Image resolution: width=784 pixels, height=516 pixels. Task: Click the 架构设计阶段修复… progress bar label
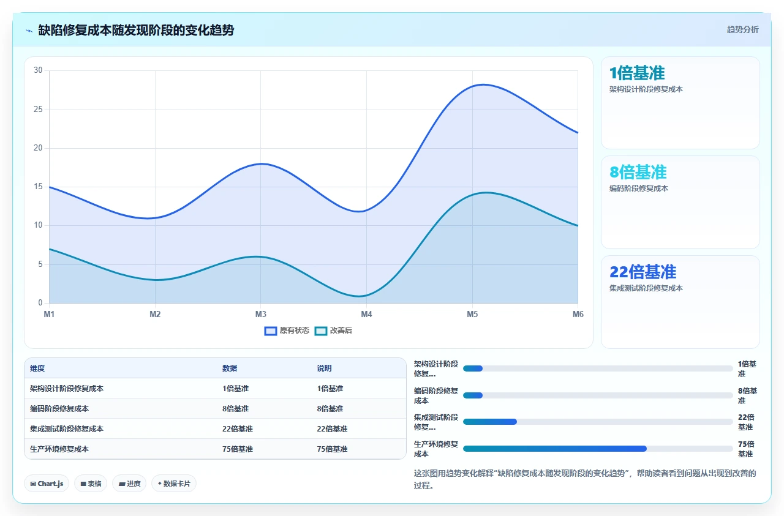point(436,368)
